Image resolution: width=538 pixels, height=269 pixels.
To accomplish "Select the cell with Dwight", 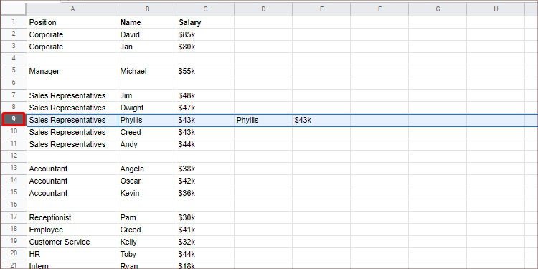I will [x=147, y=108].
